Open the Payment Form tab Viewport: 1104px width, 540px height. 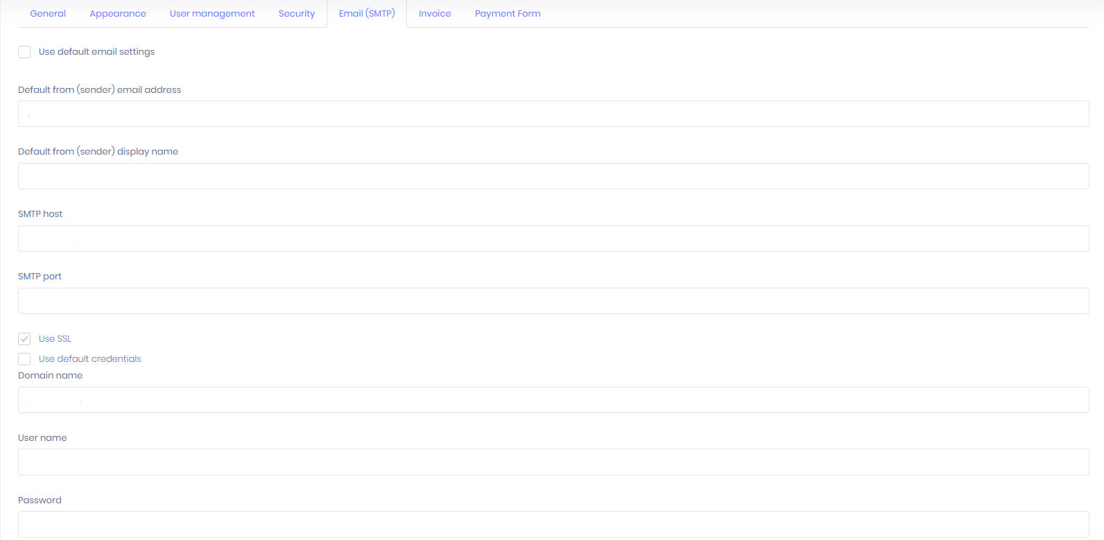click(508, 13)
